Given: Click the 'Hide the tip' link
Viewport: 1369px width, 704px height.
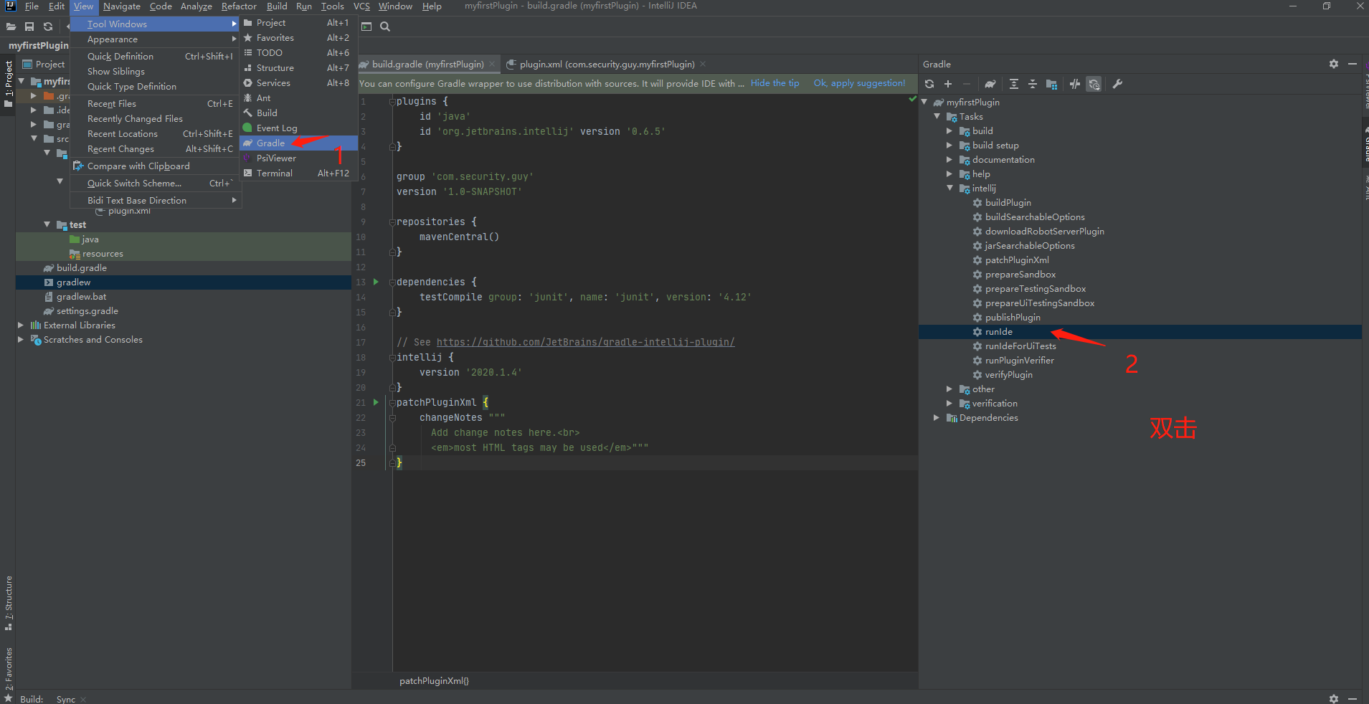Looking at the screenshot, I should click(774, 83).
